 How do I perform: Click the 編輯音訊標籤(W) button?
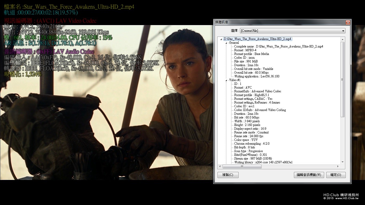tap(309, 175)
